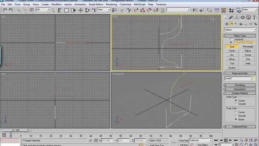The height and width of the screenshot is (146, 259).
Task: Select Drag Type Bezier radio
Action: tap(236, 119)
